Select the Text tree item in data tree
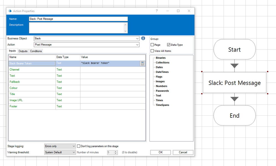The height and width of the screenshot is (166, 276). pyautogui.click(x=158, y=96)
